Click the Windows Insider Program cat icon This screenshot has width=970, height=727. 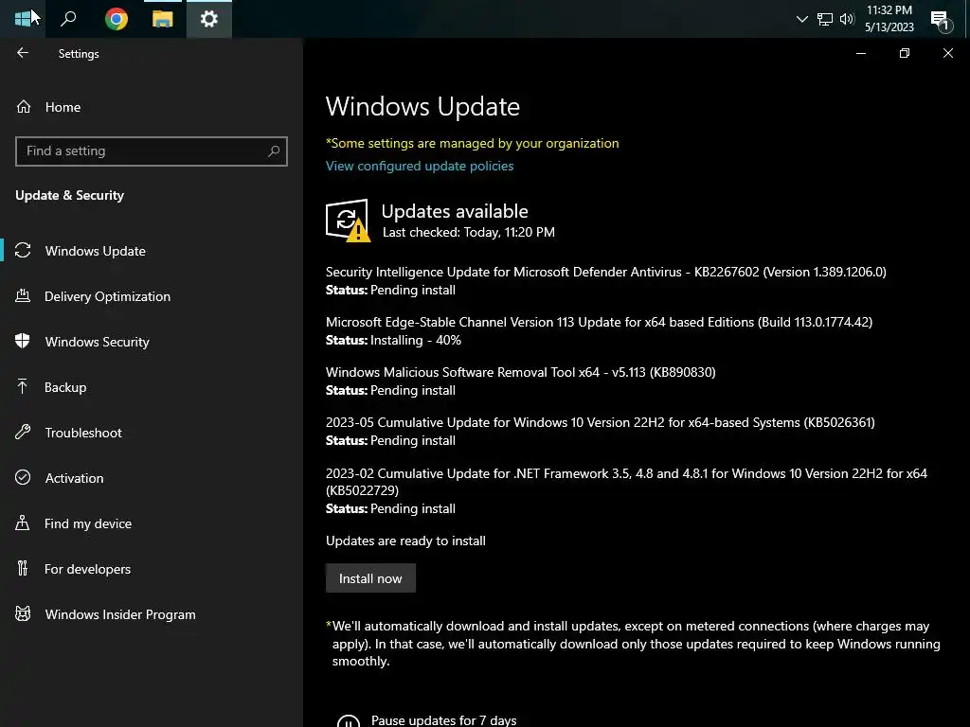click(x=23, y=613)
